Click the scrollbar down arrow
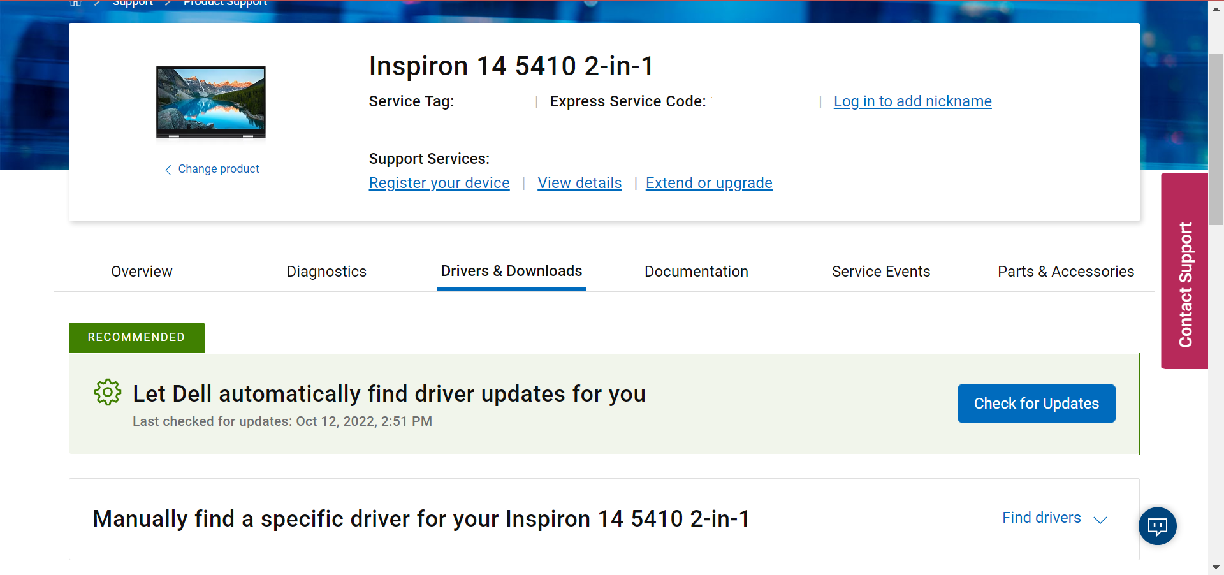 (1216, 567)
